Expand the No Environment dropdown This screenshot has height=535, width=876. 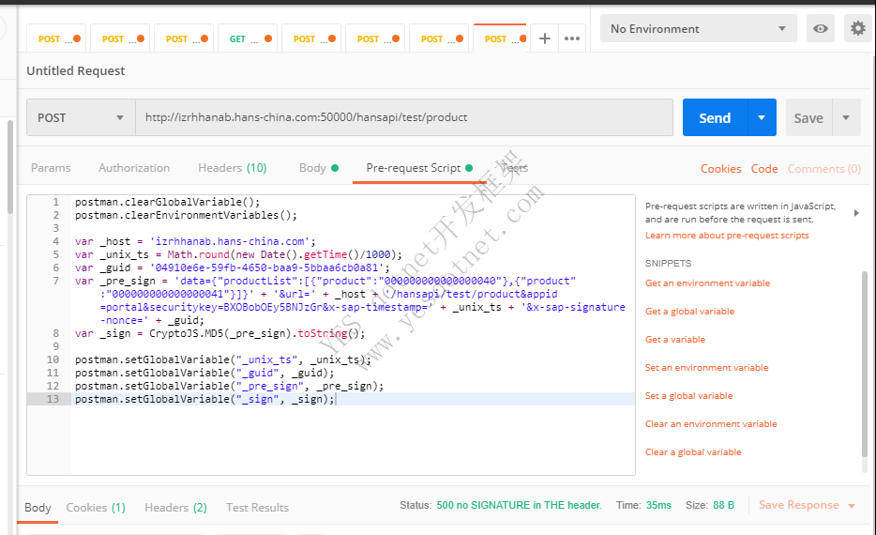coord(699,28)
